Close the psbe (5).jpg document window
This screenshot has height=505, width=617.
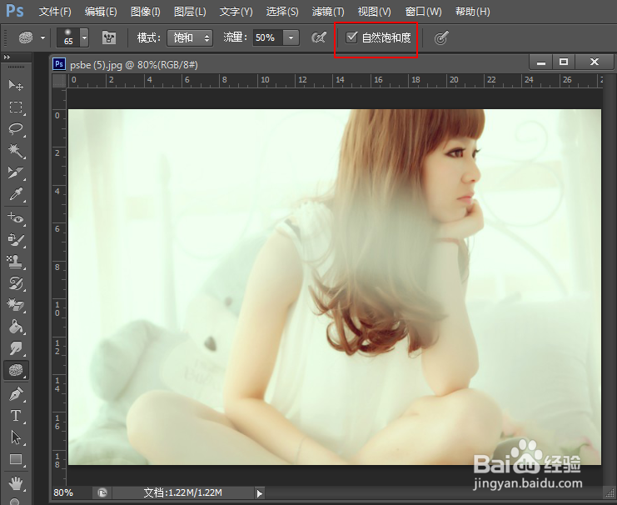(595, 62)
